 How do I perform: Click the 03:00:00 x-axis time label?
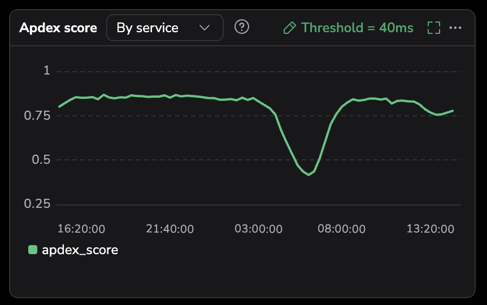258,229
